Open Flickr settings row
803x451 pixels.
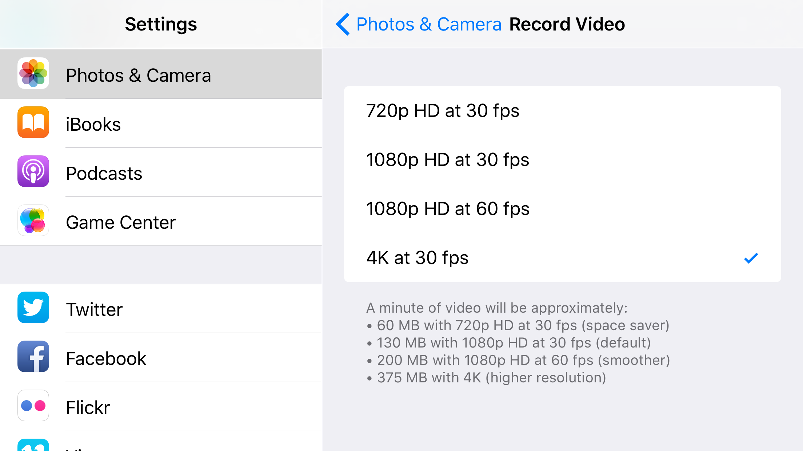click(161, 406)
